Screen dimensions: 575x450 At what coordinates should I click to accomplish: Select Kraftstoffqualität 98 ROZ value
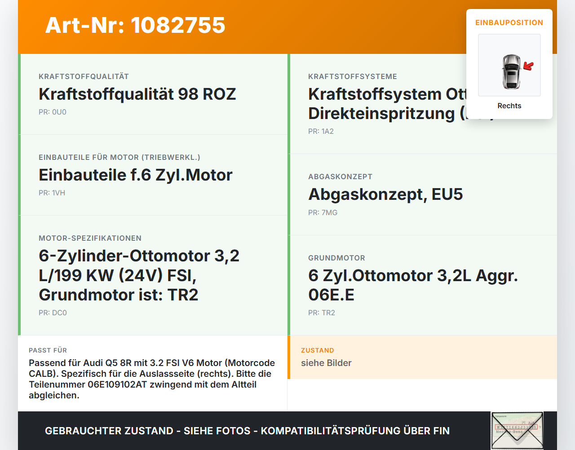click(137, 94)
